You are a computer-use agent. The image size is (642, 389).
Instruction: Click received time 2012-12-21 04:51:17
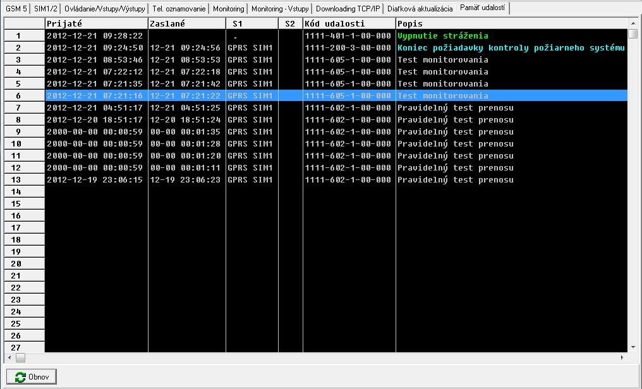point(95,107)
